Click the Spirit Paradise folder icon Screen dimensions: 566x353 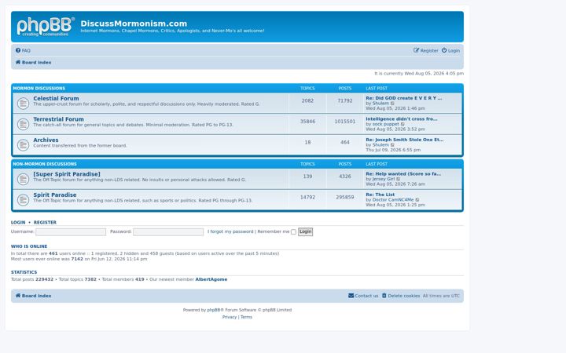click(23, 200)
